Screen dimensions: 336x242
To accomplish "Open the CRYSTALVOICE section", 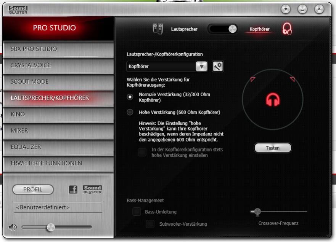I will 58,65.
